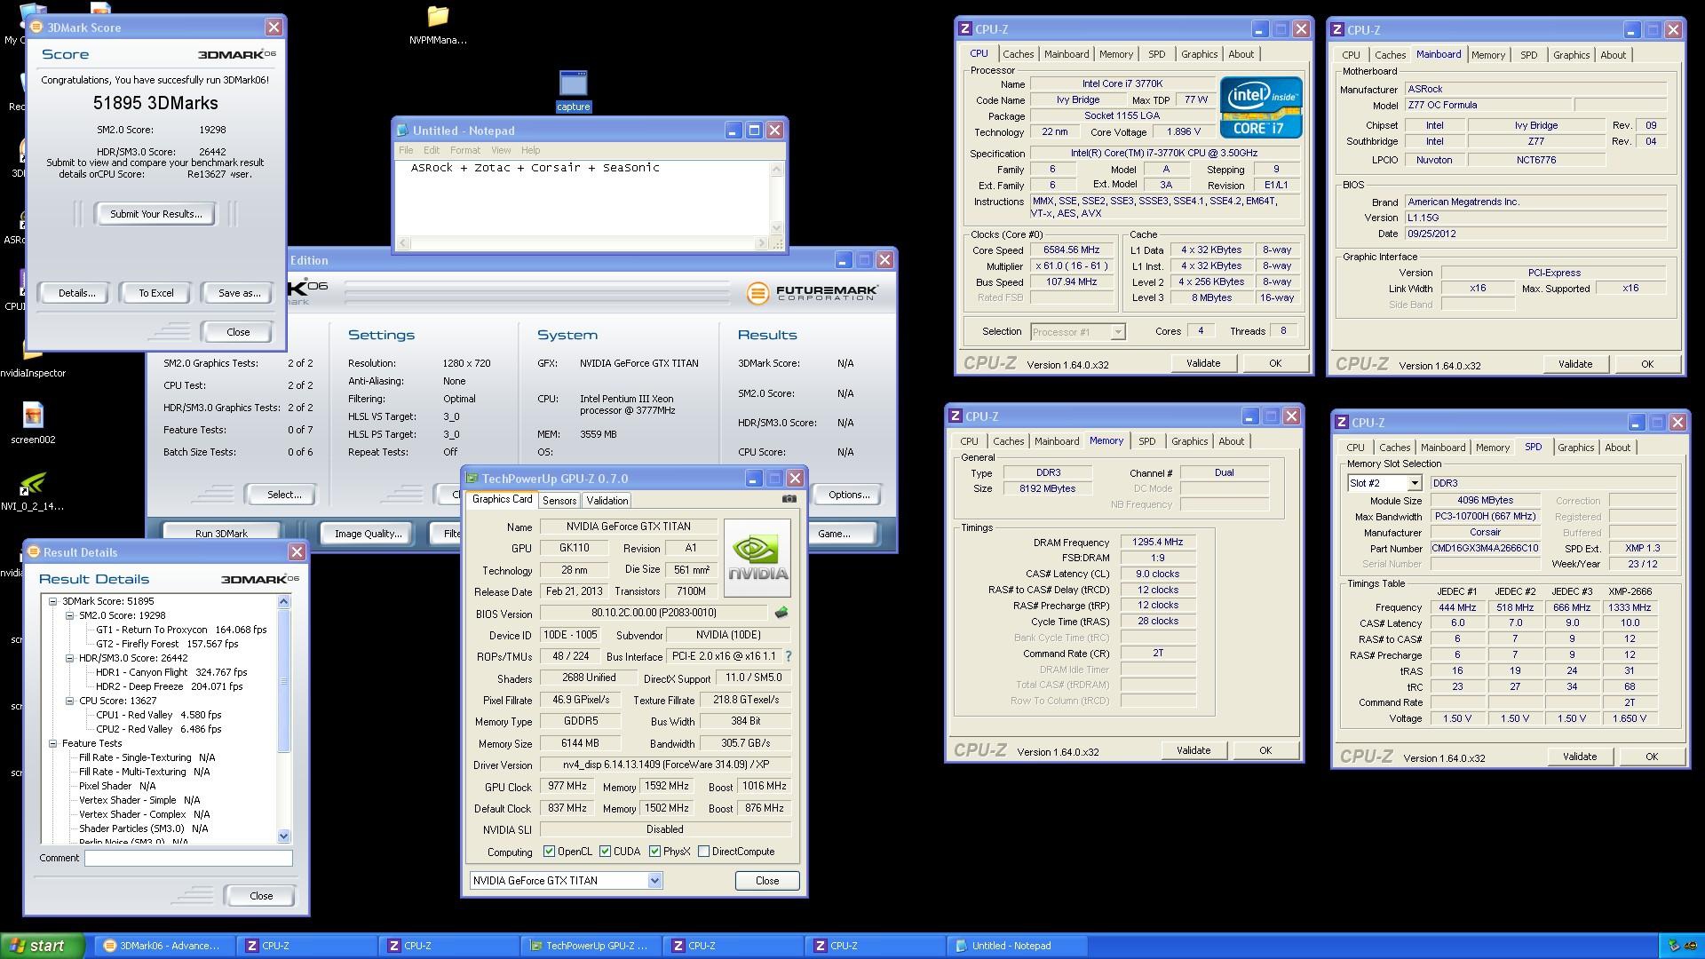This screenshot has height=959, width=1705.
Task: Click the 3DMark Score title bar icon
Action: click(37, 27)
